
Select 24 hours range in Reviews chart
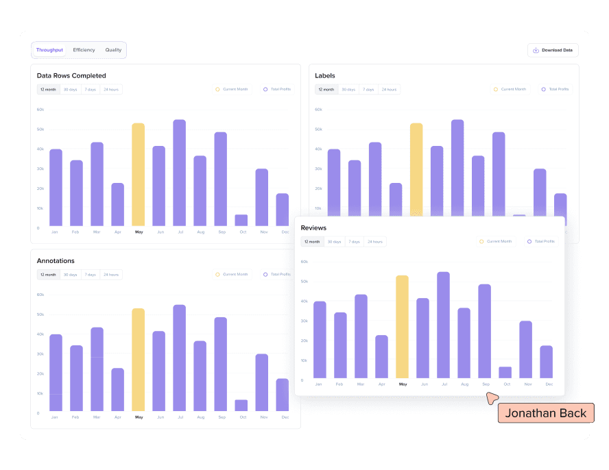(x=374, y=241)
